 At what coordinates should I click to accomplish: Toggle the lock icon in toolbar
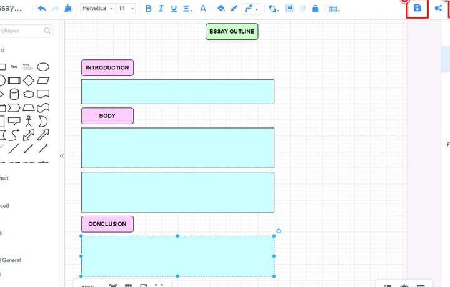[x=315, y=9]
